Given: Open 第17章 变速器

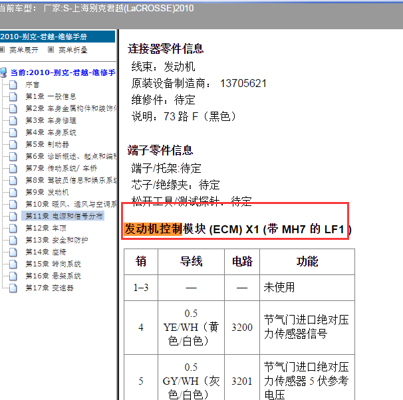Looking at the screenshot, I should coord(49,288).
